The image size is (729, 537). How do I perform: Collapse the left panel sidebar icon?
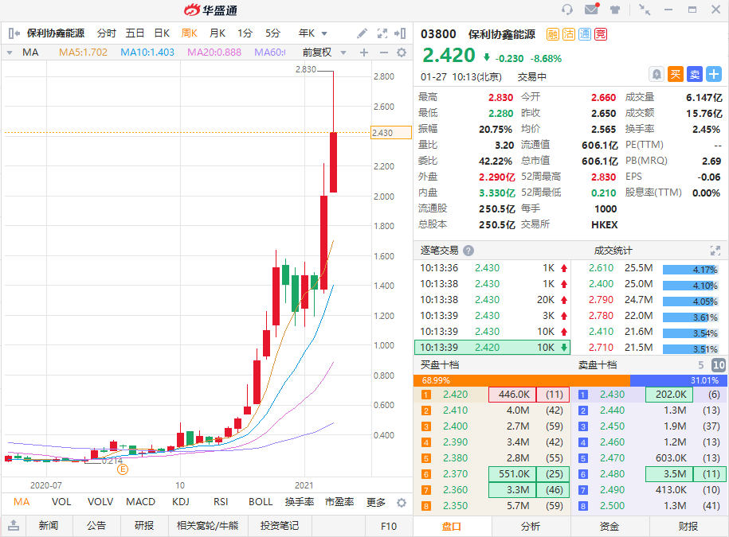(x=14, y=33)
